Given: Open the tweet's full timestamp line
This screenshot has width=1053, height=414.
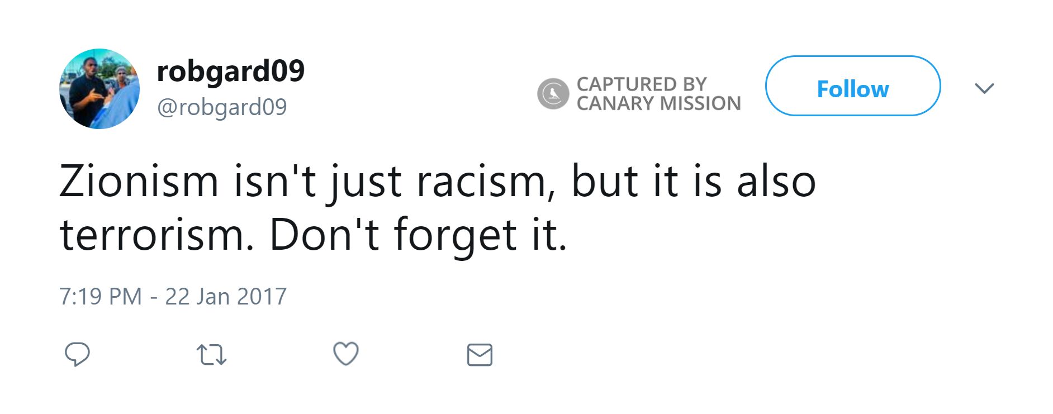Looking at the screenshot, I should [173, 296].
